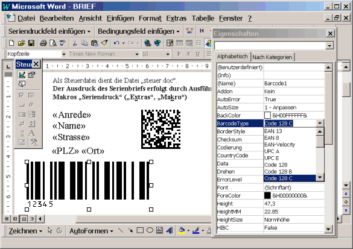Open Bedingungsfeld einfügen dropdown
353x249 pixels.
pyautogui.click(x=138, y=31)
